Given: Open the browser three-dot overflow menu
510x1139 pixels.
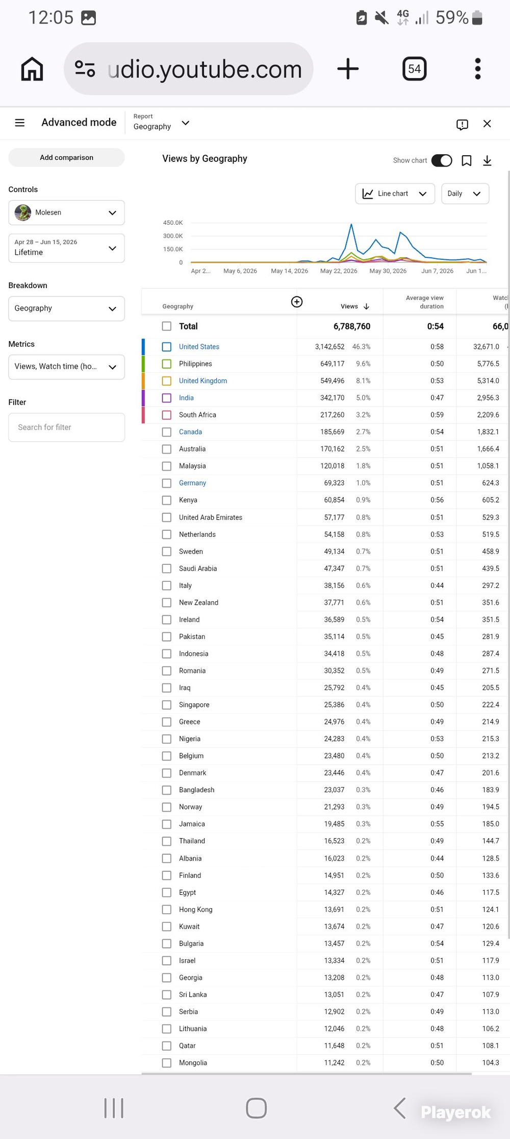Looking at the screenshot, I should (x=478, y=69).
